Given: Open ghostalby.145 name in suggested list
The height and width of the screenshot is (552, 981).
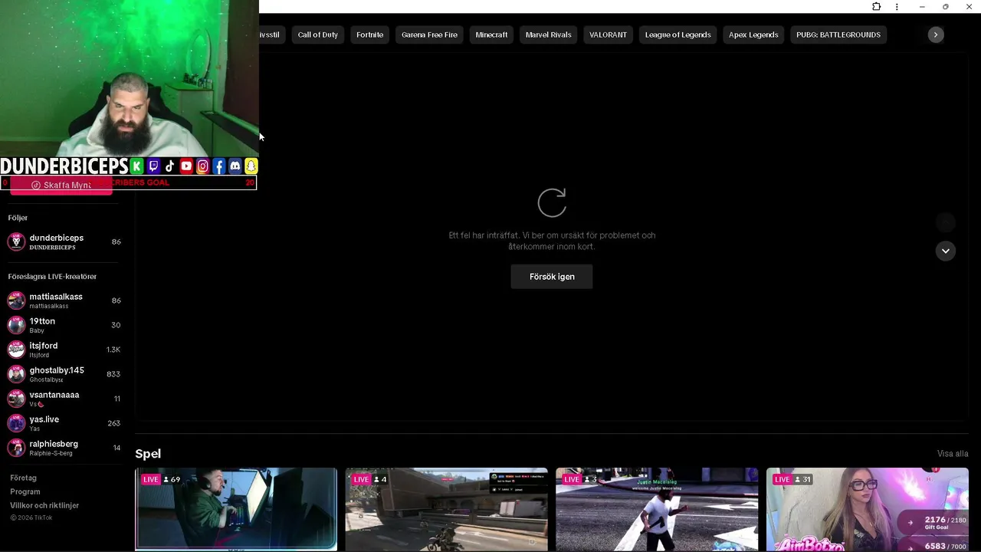Looking at the screenshot, I should pos(57,370).
